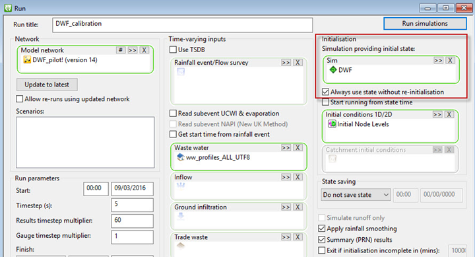Click the Timestep (s) field
This screenshot has width=475, height=257.
132,205
